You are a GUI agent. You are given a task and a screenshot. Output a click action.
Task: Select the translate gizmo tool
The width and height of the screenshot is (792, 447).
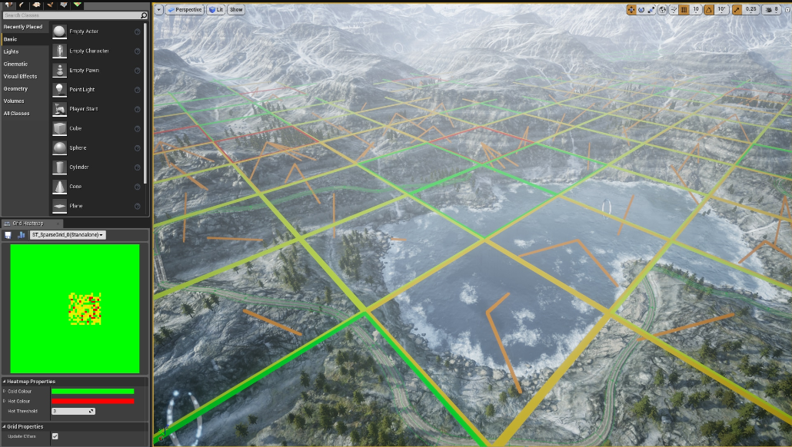click(x=631, y=9)
